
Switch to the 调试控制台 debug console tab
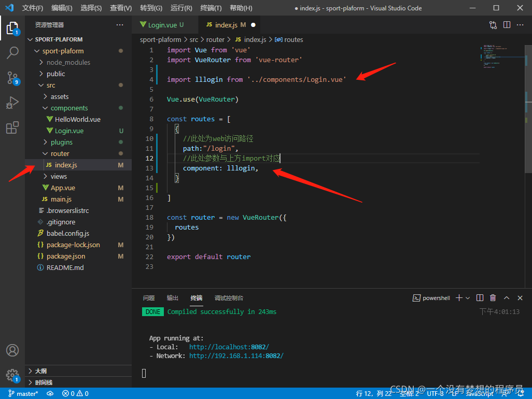pos(229,297)
